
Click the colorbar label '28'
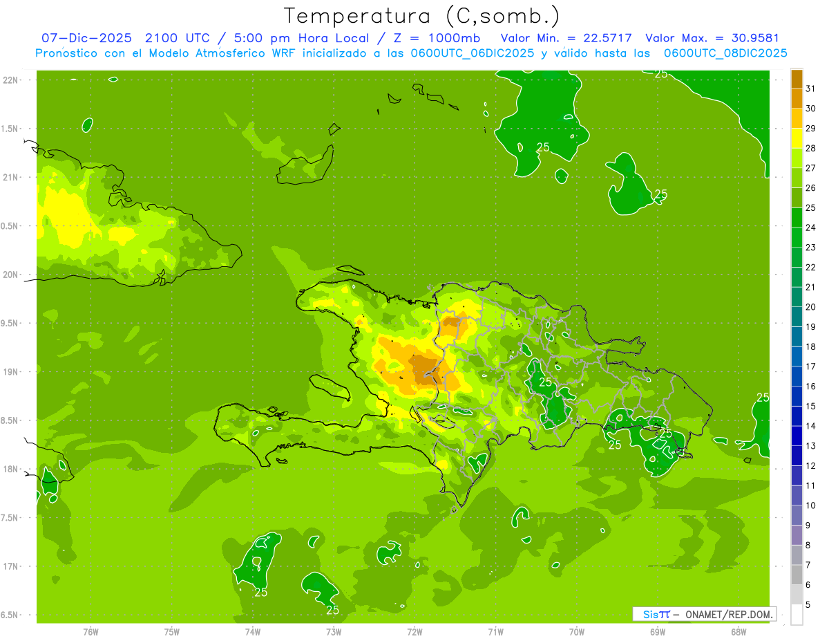[810, 149]
